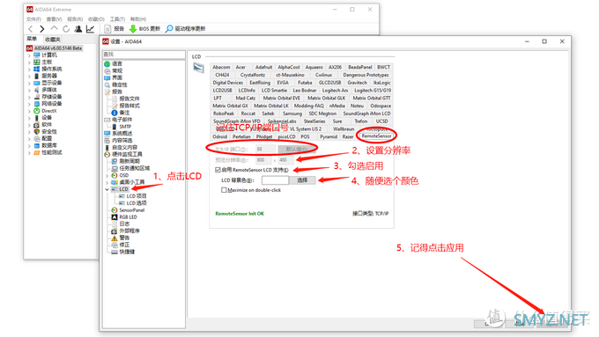
Task: Select the 备注 info icon in settings tree
Action: [x=115, y=113]
